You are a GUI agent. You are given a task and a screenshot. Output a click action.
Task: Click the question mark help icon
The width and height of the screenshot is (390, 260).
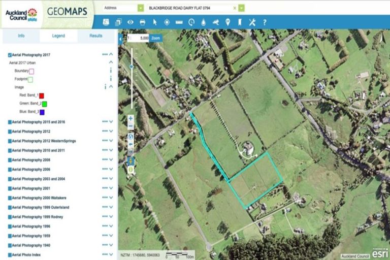coord(265,22)
